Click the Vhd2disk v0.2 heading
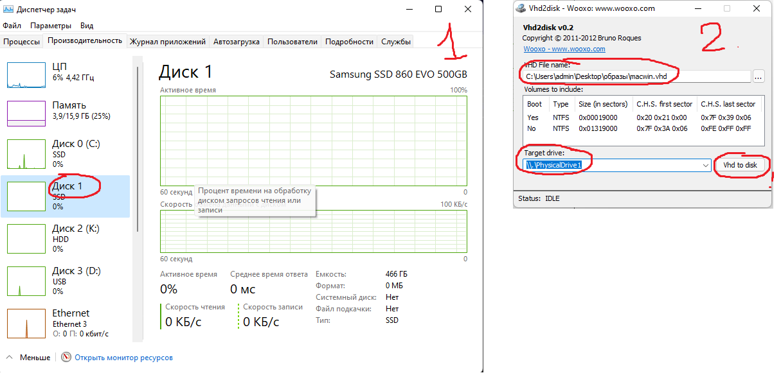Screen dimensions: 781x373 pos(548,28)
